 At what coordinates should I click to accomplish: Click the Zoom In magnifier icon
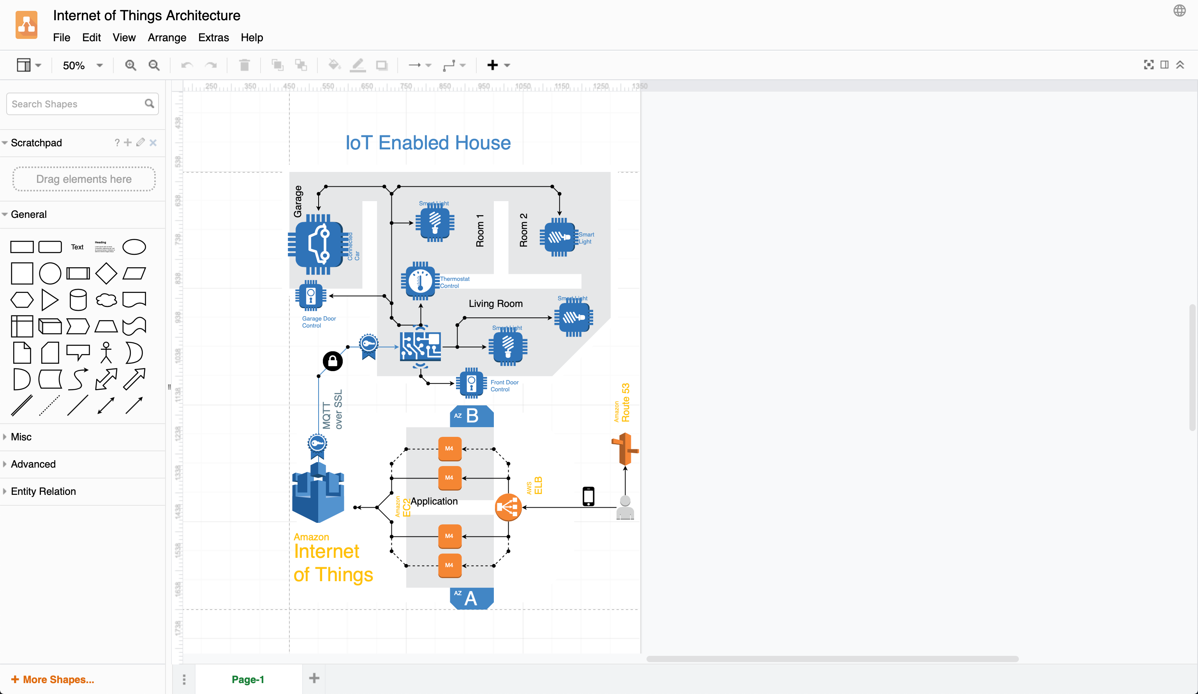(130, 65)
